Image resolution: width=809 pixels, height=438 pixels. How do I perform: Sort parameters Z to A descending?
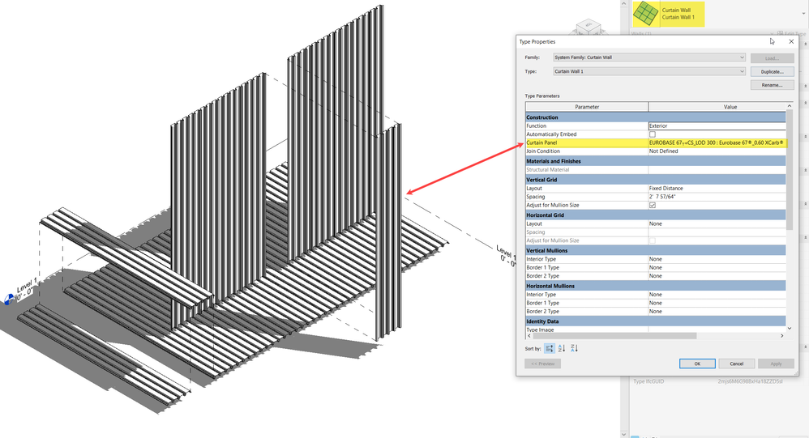click(574, 348)
